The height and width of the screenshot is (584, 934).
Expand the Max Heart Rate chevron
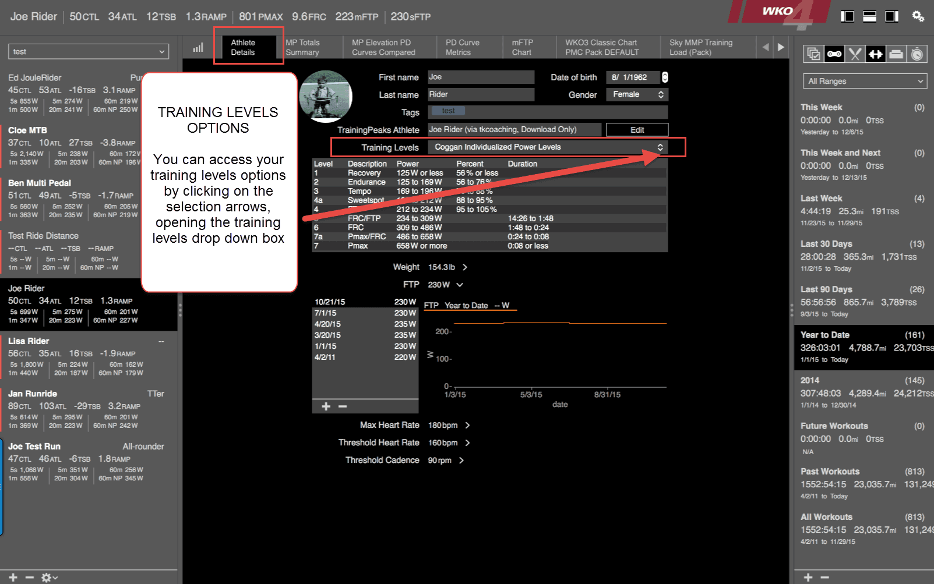click(467, 426)
